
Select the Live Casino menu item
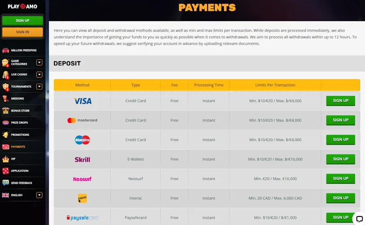(x=19, y=75)
